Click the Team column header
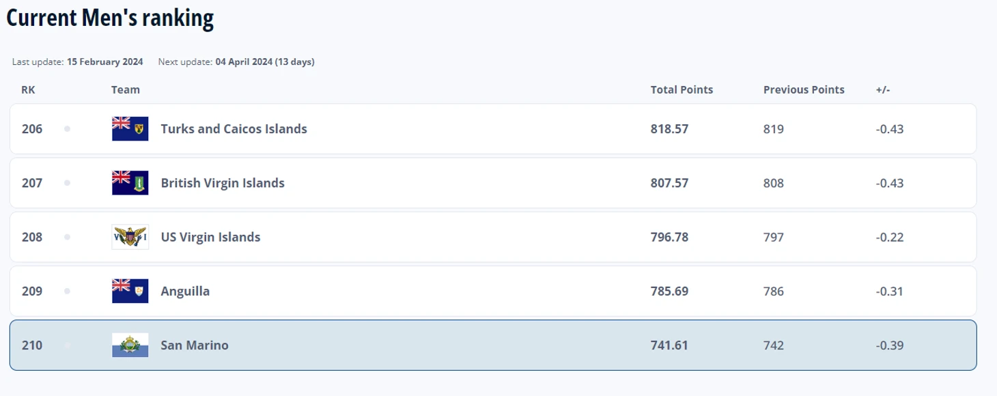The height and width of the screenshot is (396, 997). (x=126, y=89)
